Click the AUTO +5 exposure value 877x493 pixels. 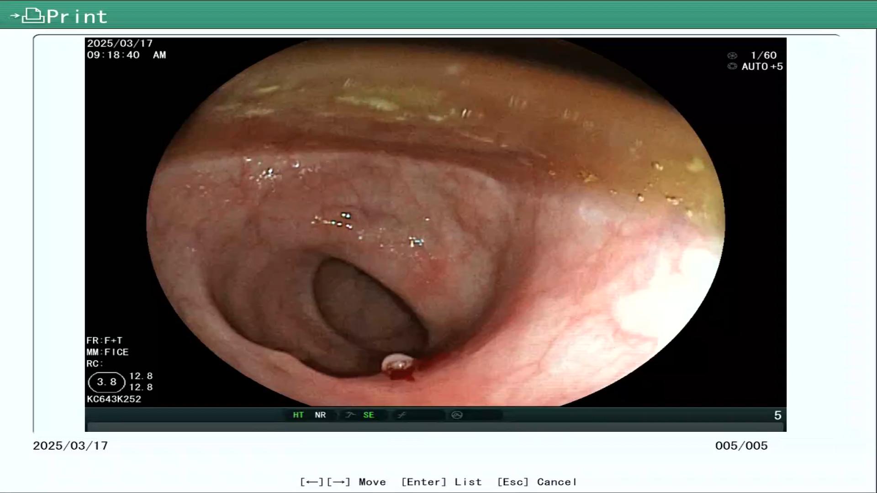point(762,67)
